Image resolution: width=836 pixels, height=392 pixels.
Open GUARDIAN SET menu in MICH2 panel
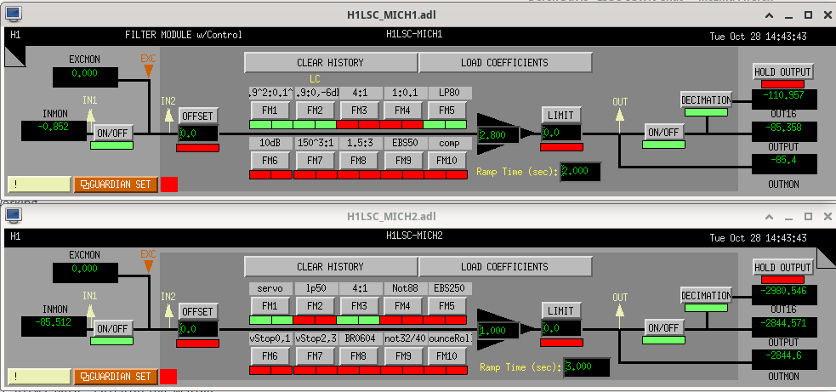pos(116,376)
